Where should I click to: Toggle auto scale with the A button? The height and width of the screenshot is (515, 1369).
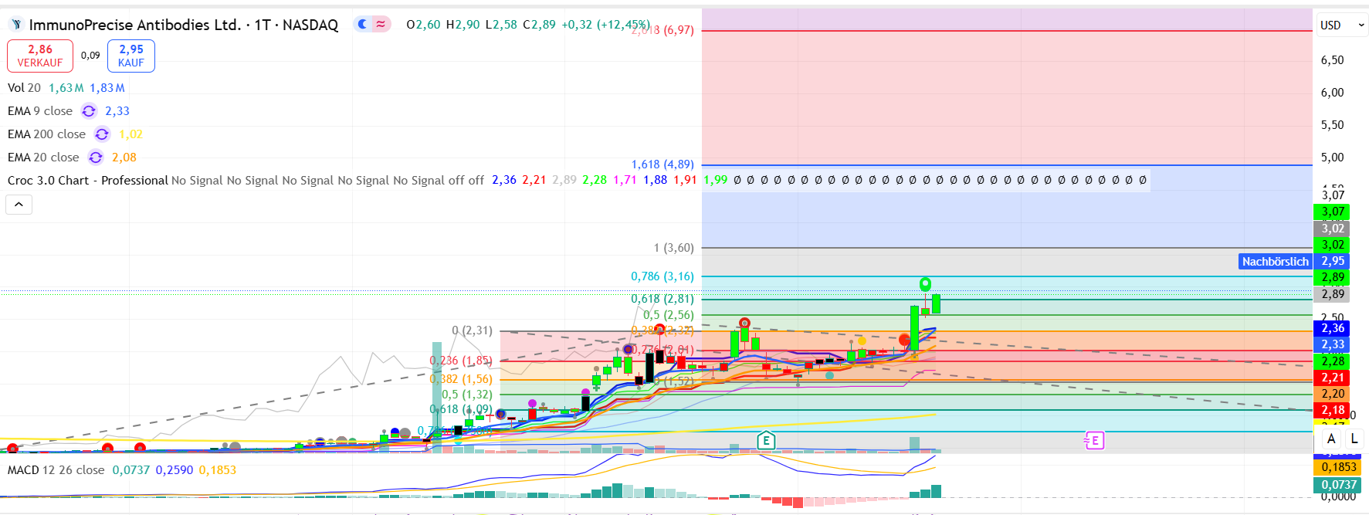1331,439
